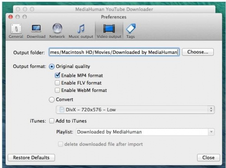The height and width of the screenshot is (168, 226).
Task: Enable WebM format checkbox
Action: 57,90
